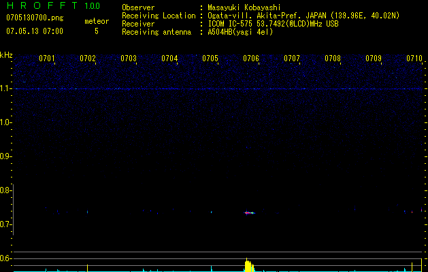Screen dimensions: 428x272
Task: Click the Observer label
Action: (138, 7)
